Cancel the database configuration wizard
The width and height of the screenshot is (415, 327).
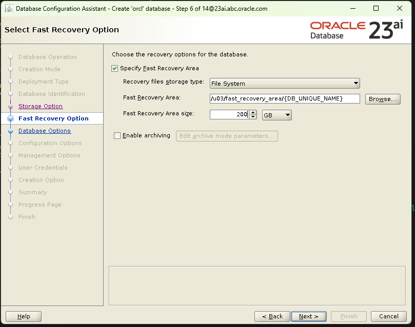click(x=385, y=316)
